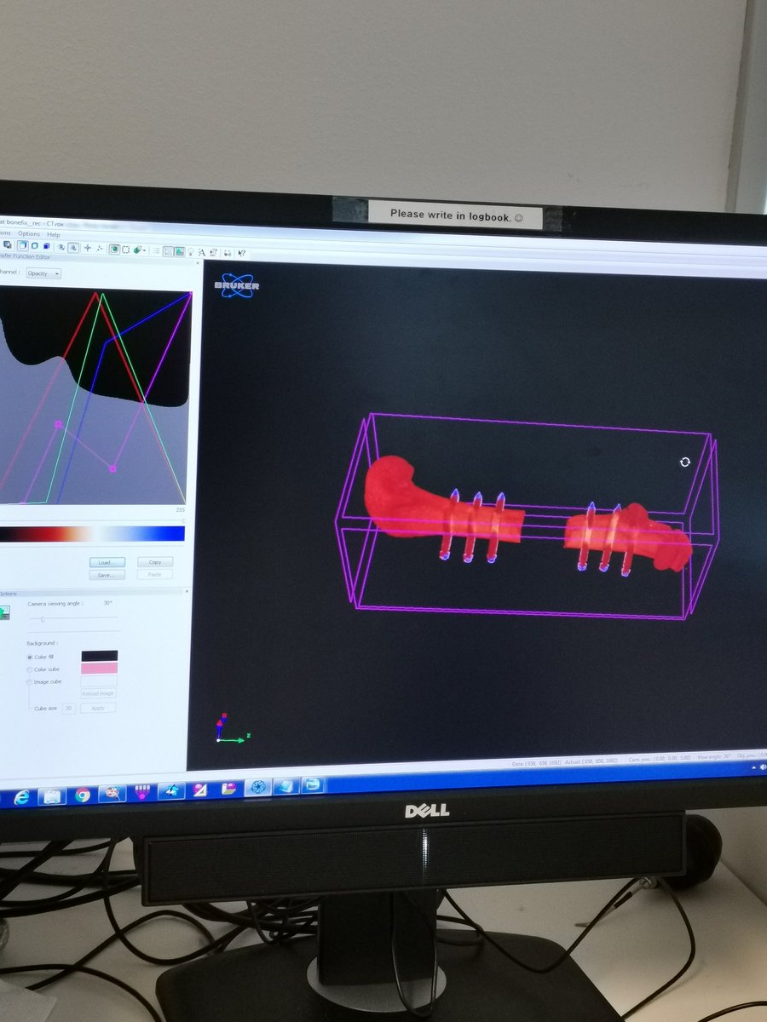This screenshot has width=767, height=1022.
Task: Click the Reload image button
Action: coord(98,693)
